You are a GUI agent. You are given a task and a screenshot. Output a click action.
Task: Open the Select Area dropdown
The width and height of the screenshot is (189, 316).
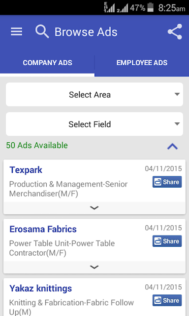click(x=94, y=94)
